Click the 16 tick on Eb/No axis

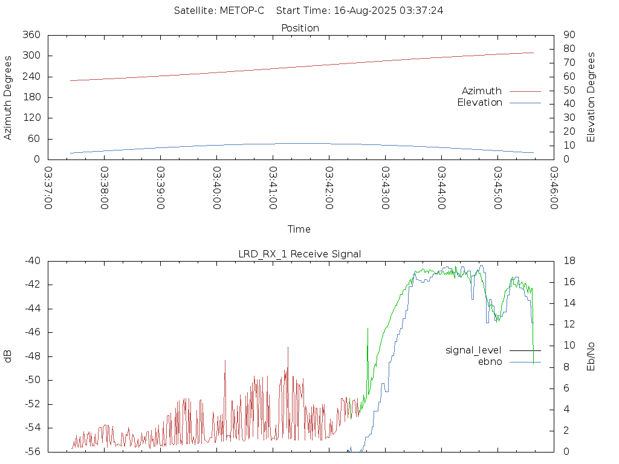pos(569,282)
